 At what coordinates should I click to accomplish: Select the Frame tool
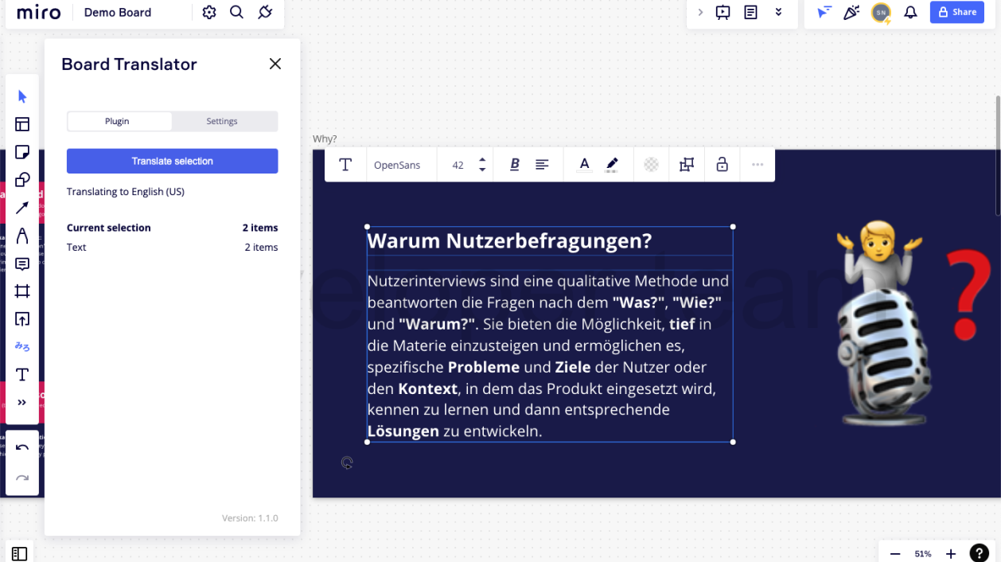21,291
